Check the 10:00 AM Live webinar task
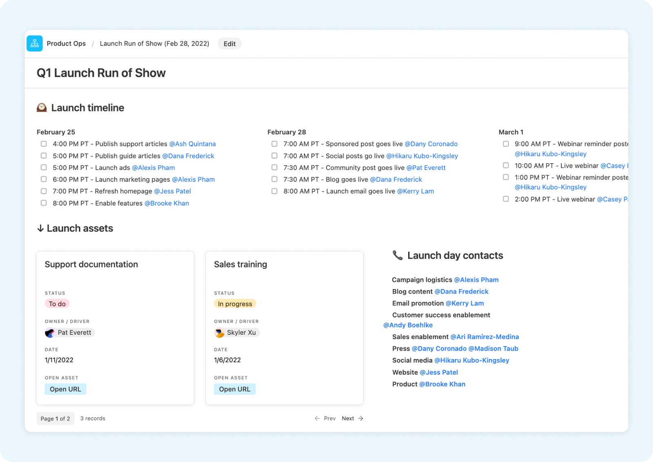Viewport: 653px width, 462px height. [x=506, y=166]
